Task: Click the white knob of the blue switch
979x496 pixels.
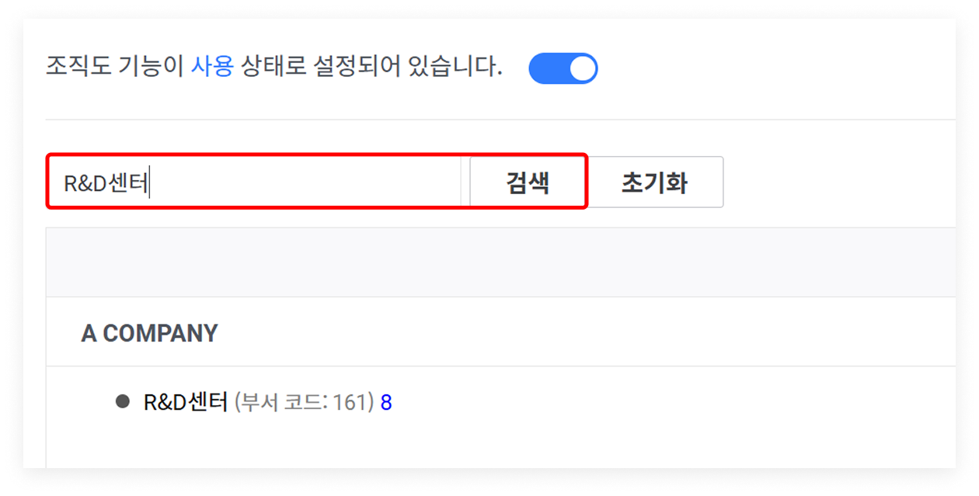Action: coord(582,68)
